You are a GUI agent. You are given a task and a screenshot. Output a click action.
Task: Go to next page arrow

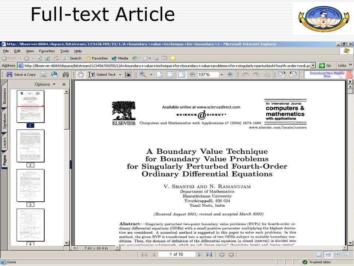tap(200, 255)
